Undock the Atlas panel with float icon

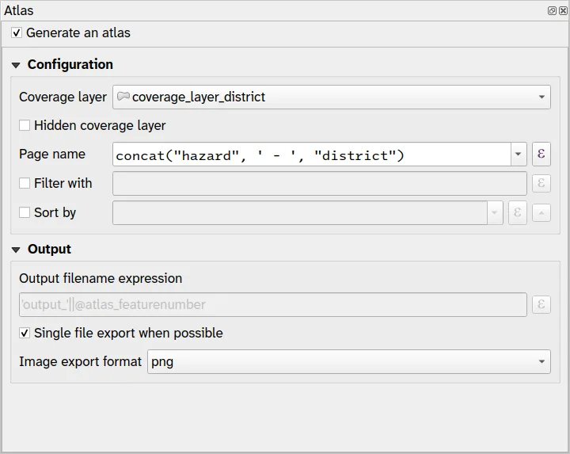pyautogui.click(x=552, y=11)
